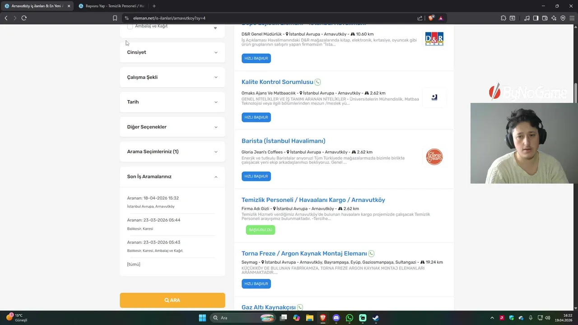Image resolution: width=578 pixels, height=325 pixels.
Task: Click the phone icon beside Torna Freze title
Action: [371, 254]
